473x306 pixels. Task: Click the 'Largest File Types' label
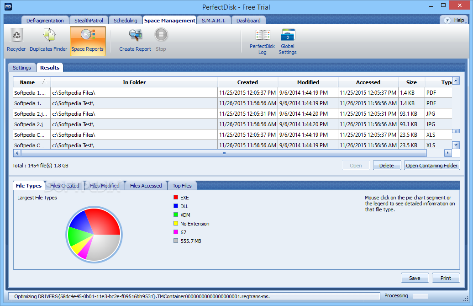click(x=37, y=198)
